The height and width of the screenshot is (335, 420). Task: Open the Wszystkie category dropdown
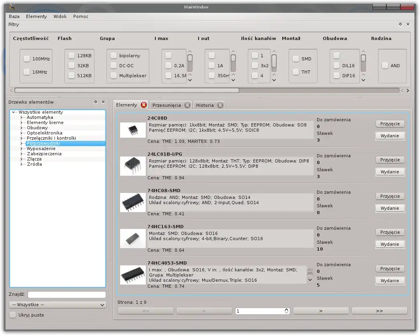tap(58, 305)
